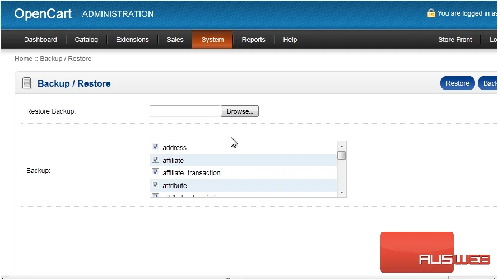Image resolution: width=498 pixels, height=280 pixels.
Task: Follow the Home breadcrumb link
Action: pyautogui.click(x=24, y=59)
